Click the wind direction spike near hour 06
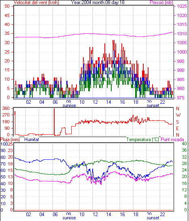This screenshot has width=189, height=221. [x=54, y=121]
